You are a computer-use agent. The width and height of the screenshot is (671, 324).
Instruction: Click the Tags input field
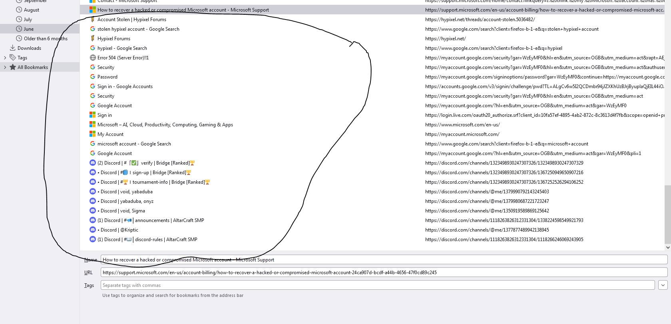378,285
